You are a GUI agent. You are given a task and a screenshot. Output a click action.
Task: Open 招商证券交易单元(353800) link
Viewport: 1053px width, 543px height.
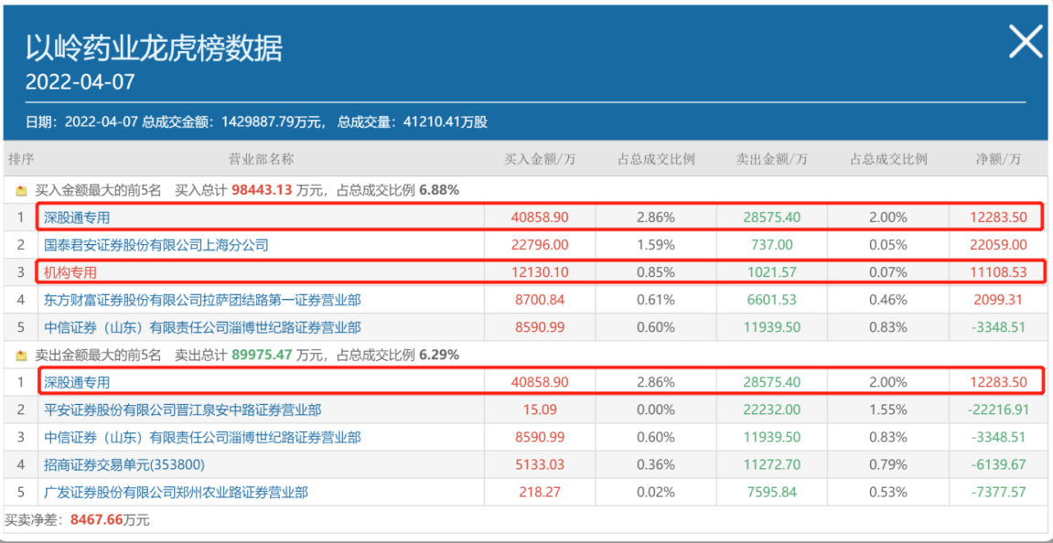124,464
